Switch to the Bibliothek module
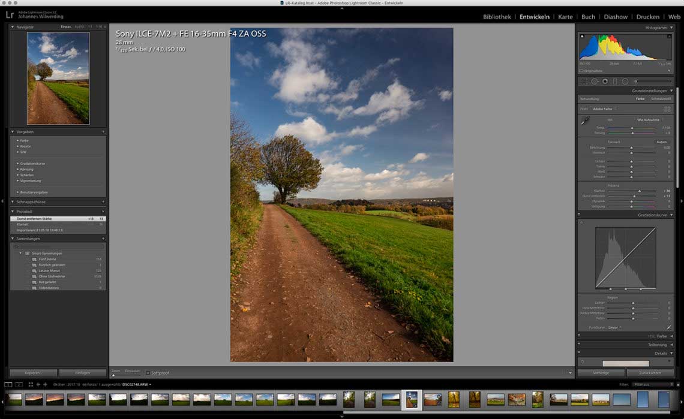684x419 pixels. tap(497, 17)
